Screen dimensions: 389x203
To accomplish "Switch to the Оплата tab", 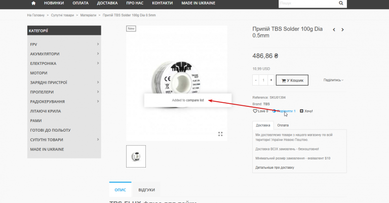I will (x=283, y=126).
